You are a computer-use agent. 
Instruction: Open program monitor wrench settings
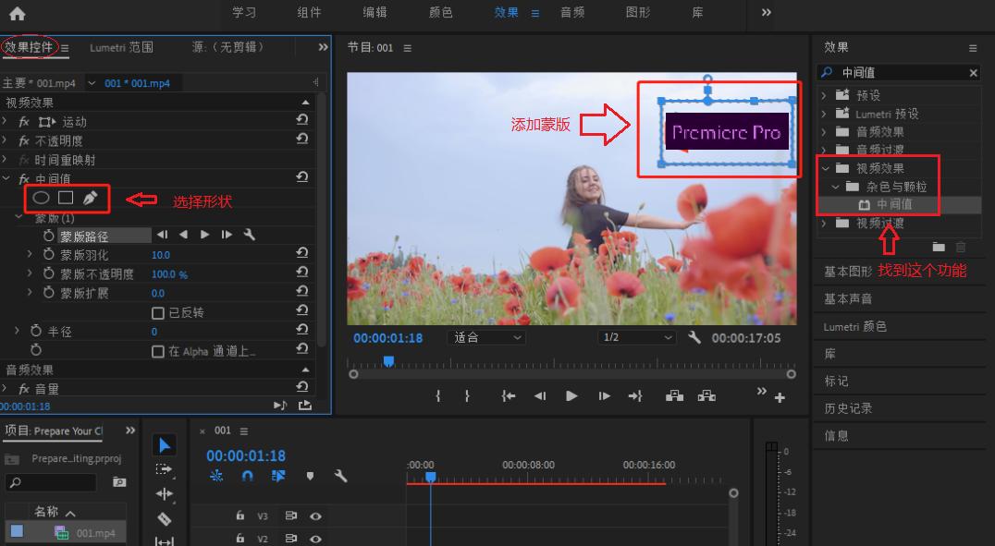tap(694, 338)
